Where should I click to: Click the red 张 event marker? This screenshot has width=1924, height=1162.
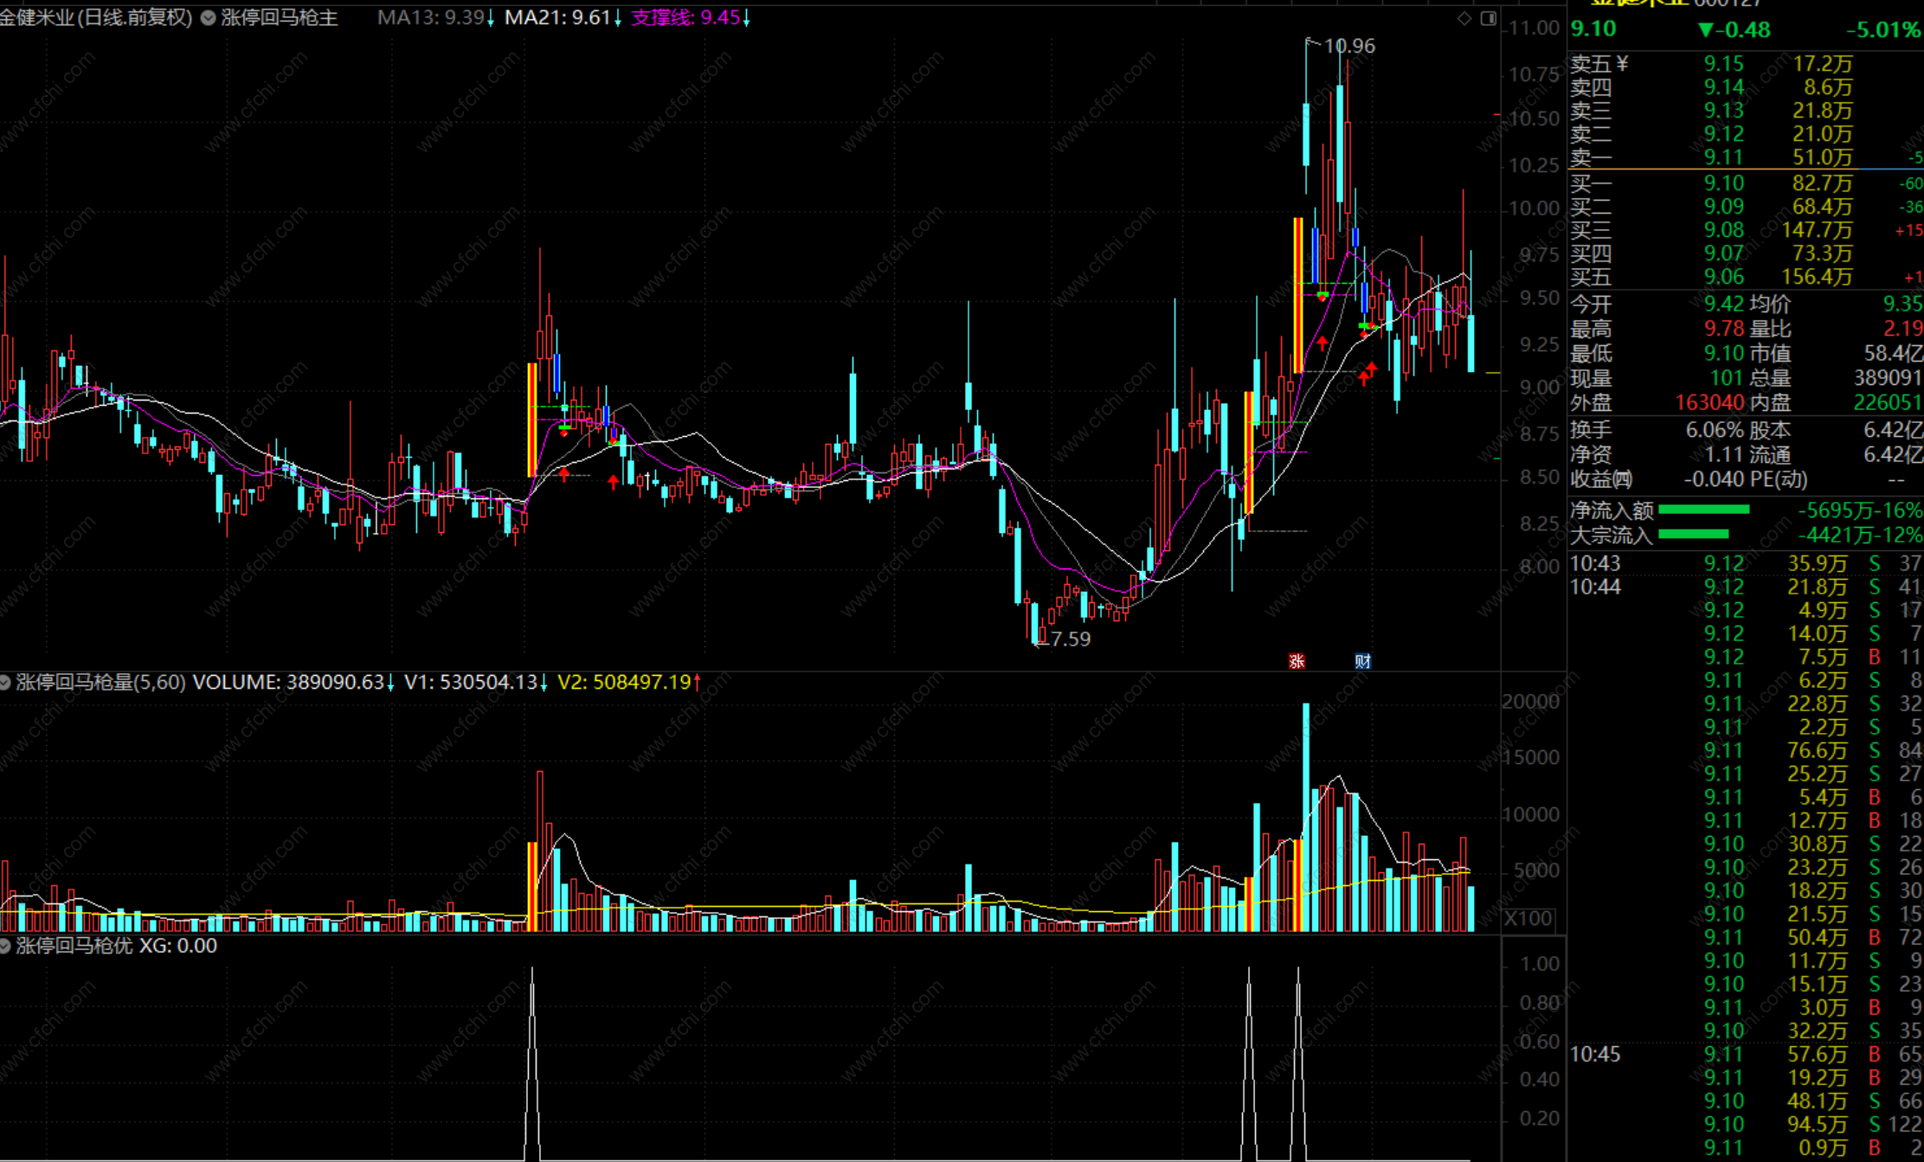pos(1297,661)
